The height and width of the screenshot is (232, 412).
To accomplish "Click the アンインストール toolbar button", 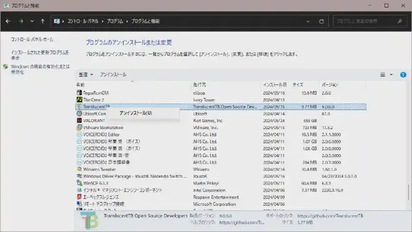I will pyautogui.click(x=113, y=75).
